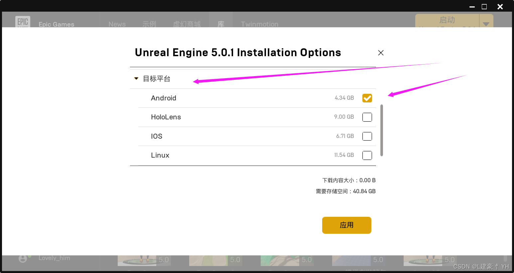Click the options list scrollbar
The height and width of the screenshot is (273, 514).
click(x=382, y=130)
